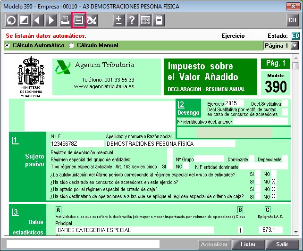Check SI for autoliquidación del último período
Viewport: 303px width, 251px height.
[x=258, y=174]
